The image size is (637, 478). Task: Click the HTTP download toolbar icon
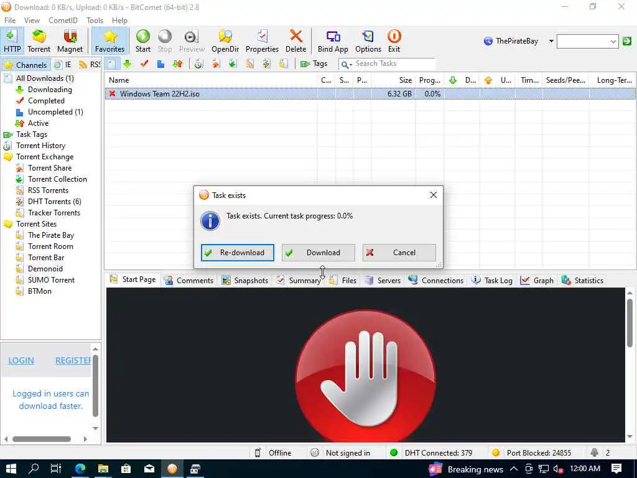pos(12,40)
